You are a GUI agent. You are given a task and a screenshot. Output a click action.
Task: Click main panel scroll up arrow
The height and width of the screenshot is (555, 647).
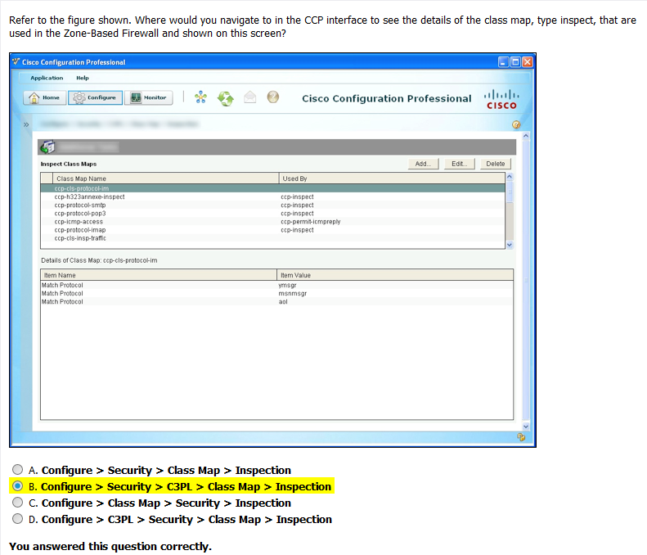tap(526, 136)
